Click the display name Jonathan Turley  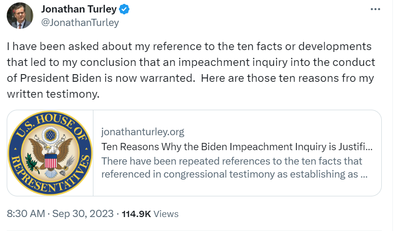pyautogui.click(x=79, y=9)
